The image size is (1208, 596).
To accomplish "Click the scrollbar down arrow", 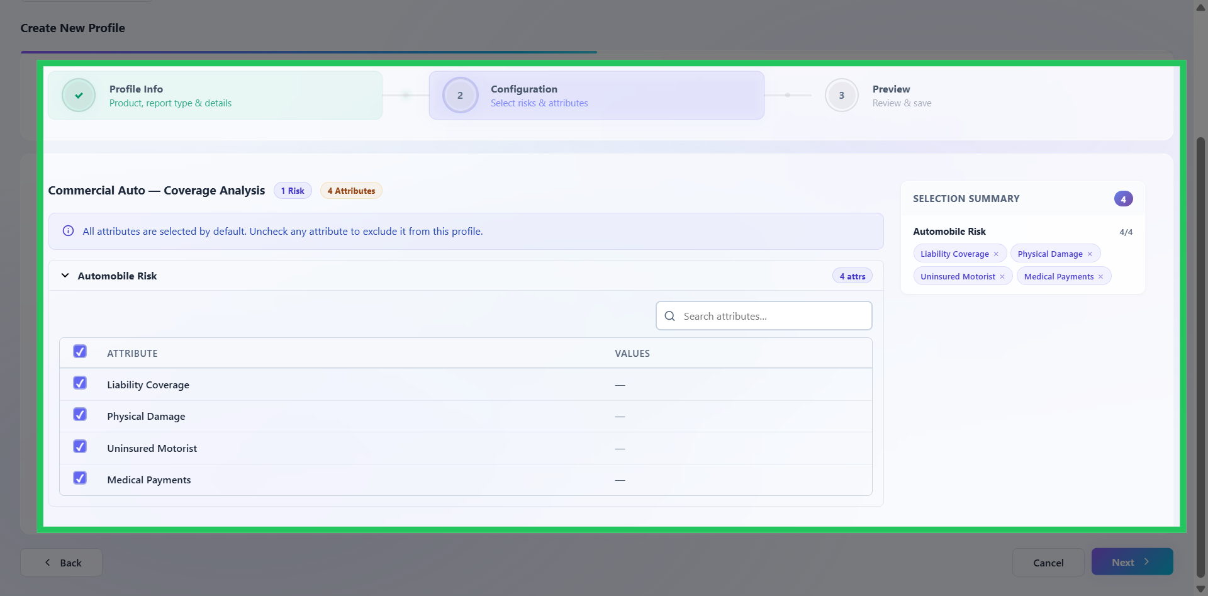I will pyautogui.click(x=1200, y=589).
